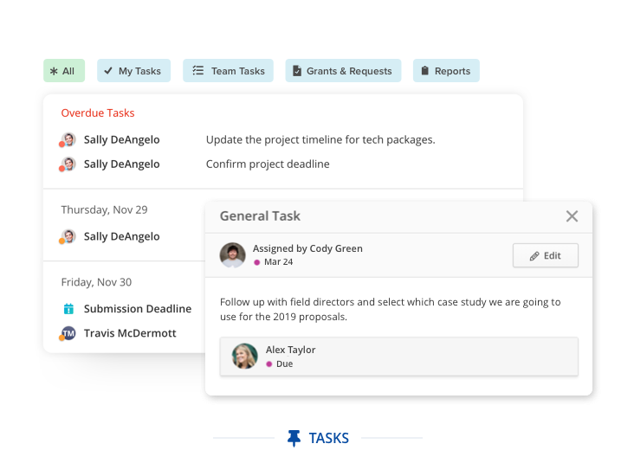This screenshot has width=634, height=476.
Task: Click the calendar icon beside Submission Deadline
Action: 68,309
